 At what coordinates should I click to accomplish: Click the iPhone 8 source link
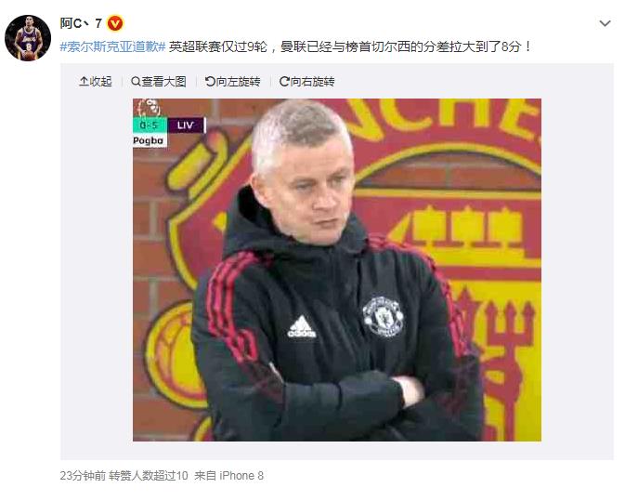pos(241,476)
